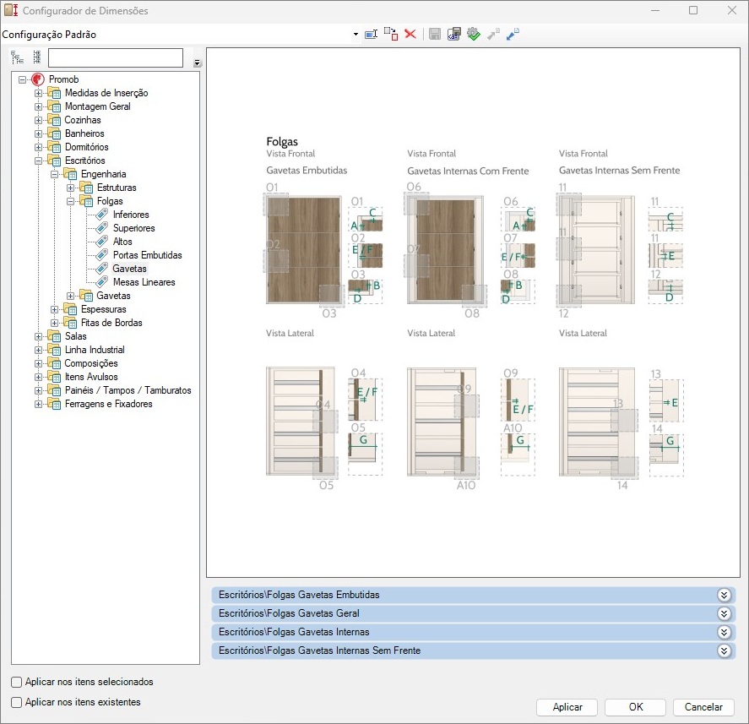Click the duplicate configuration icon
749x724 pixels.
click(x=391, y=34)
